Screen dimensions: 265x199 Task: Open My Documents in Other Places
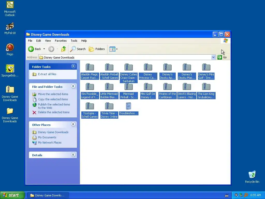44,137
